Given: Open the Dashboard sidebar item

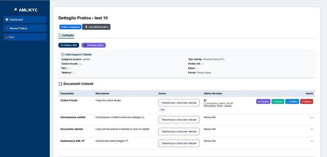Looking at the screenshot, I should pos(25,19).
